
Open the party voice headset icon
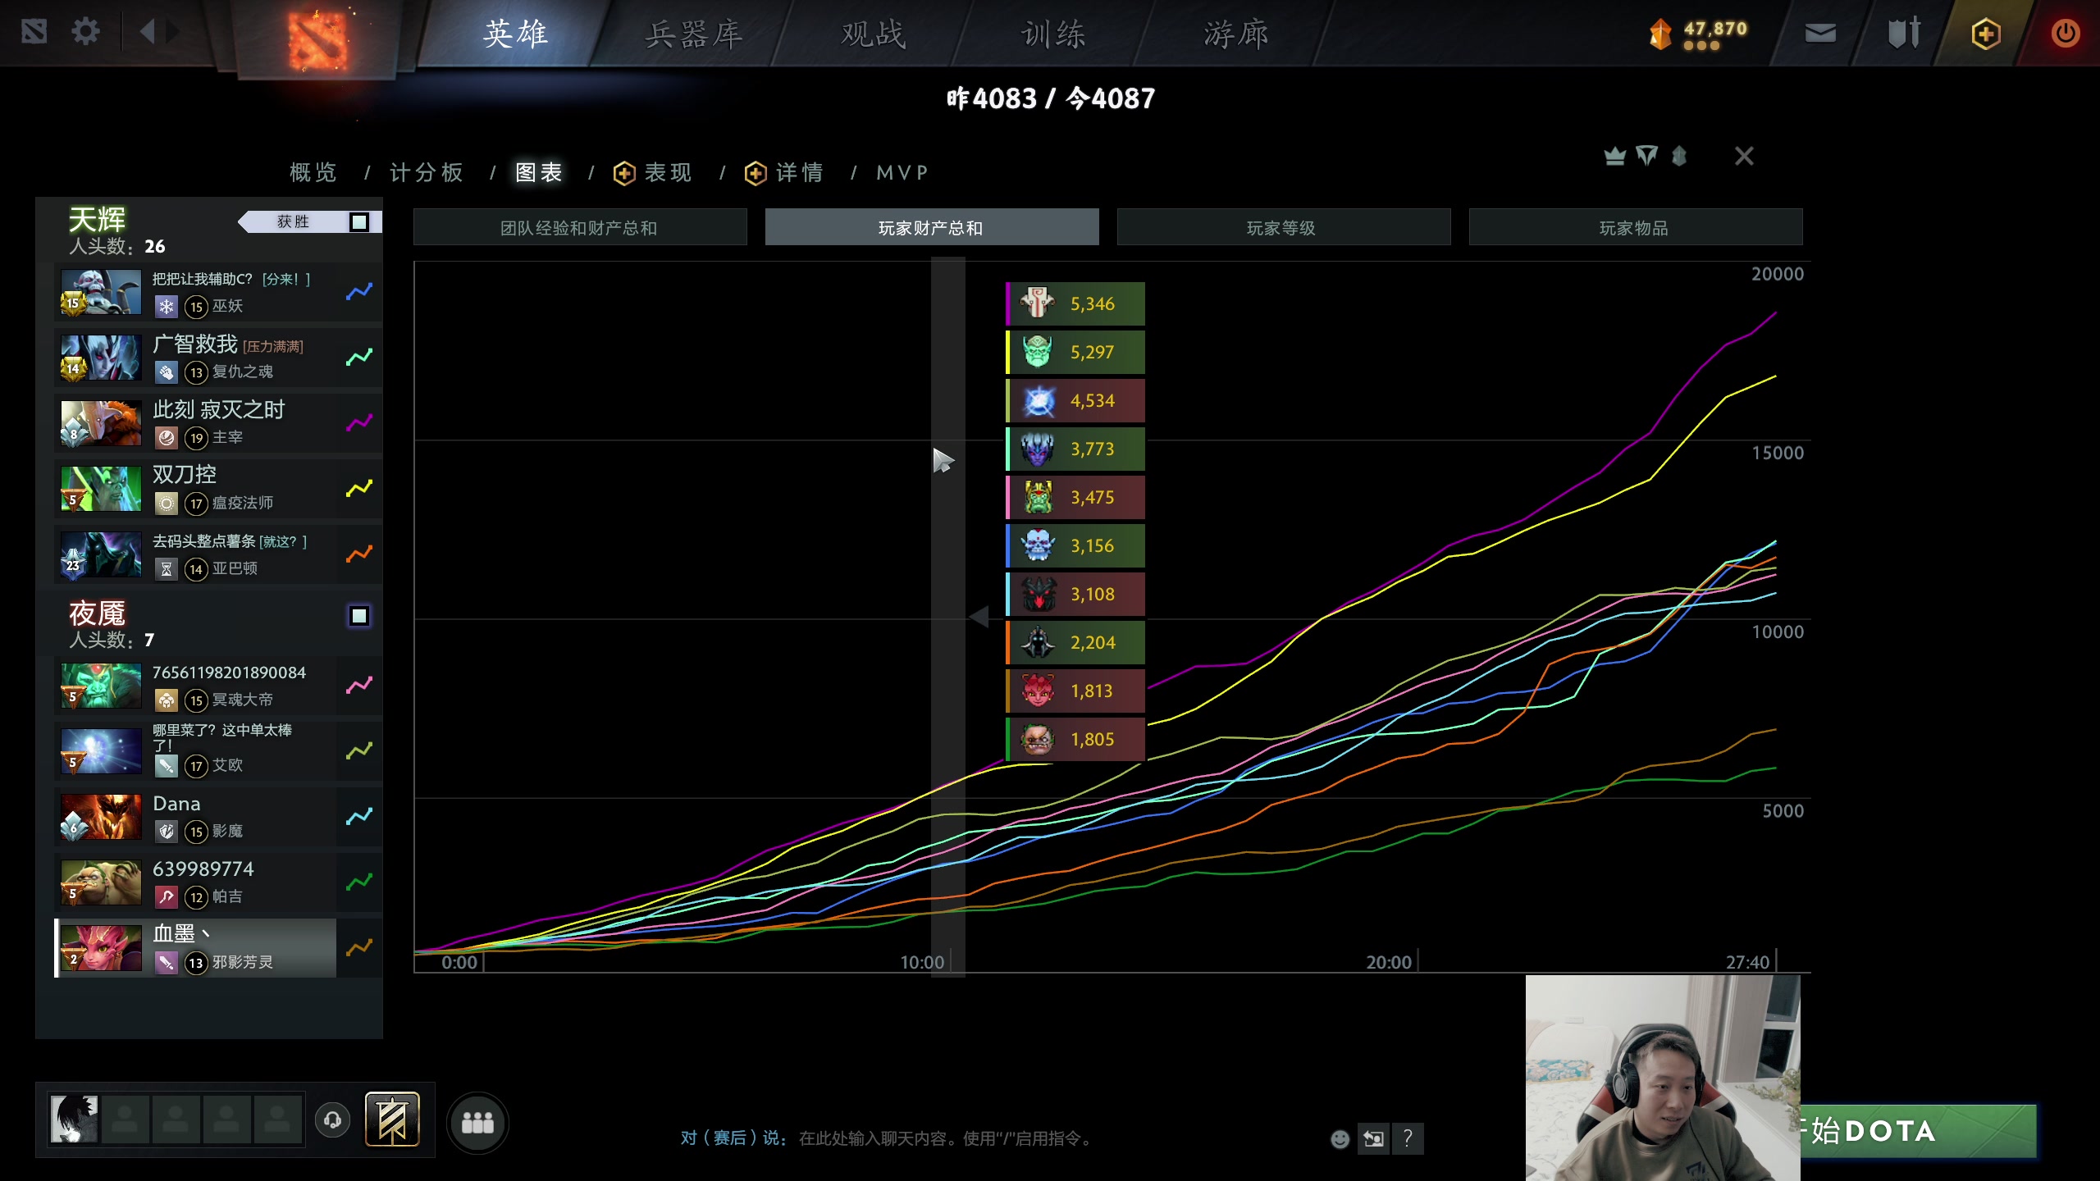click(332, 1120)
